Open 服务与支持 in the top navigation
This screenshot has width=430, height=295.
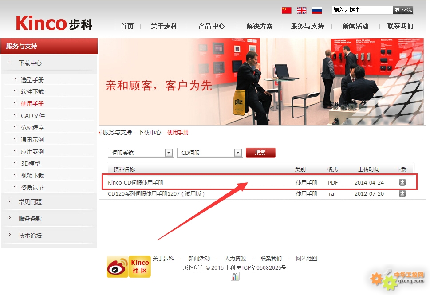pyautogui.click(x=308, y=26)
